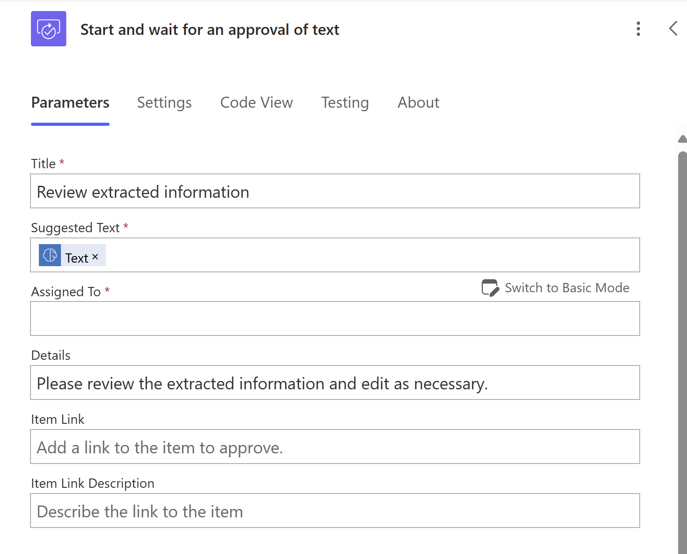Edit the Details text field
The width and height of the screenshot is (687, 554).
[335, 383]
